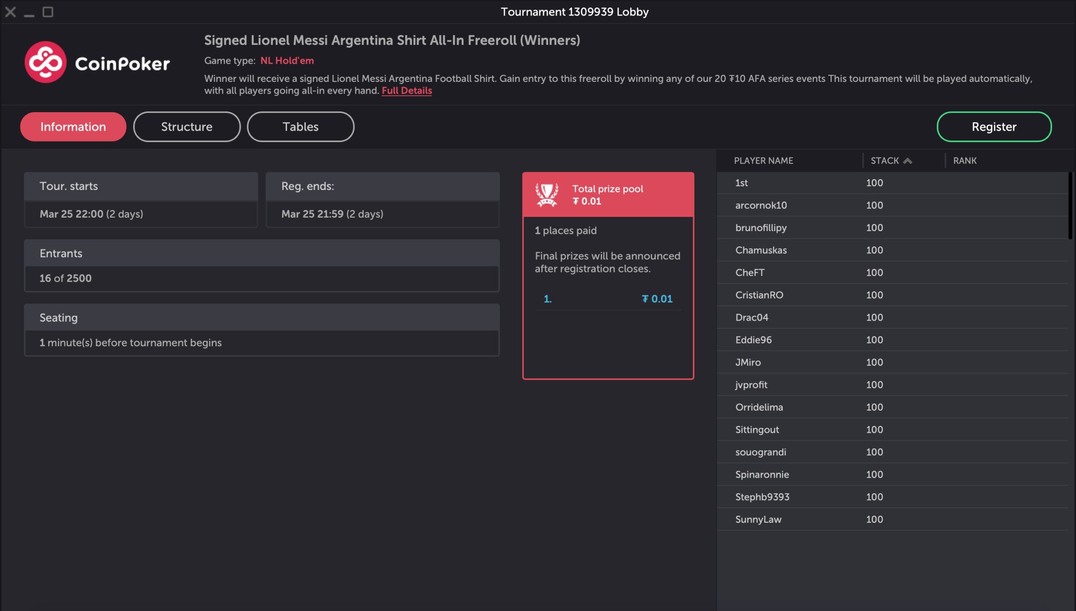
Task: Click 1 minute(s) before tournament begins
Action: pyautogui.click(x=131, y=342)
